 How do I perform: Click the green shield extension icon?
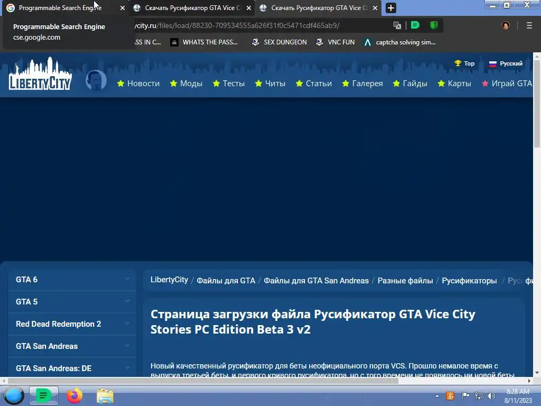pos(434,25)
